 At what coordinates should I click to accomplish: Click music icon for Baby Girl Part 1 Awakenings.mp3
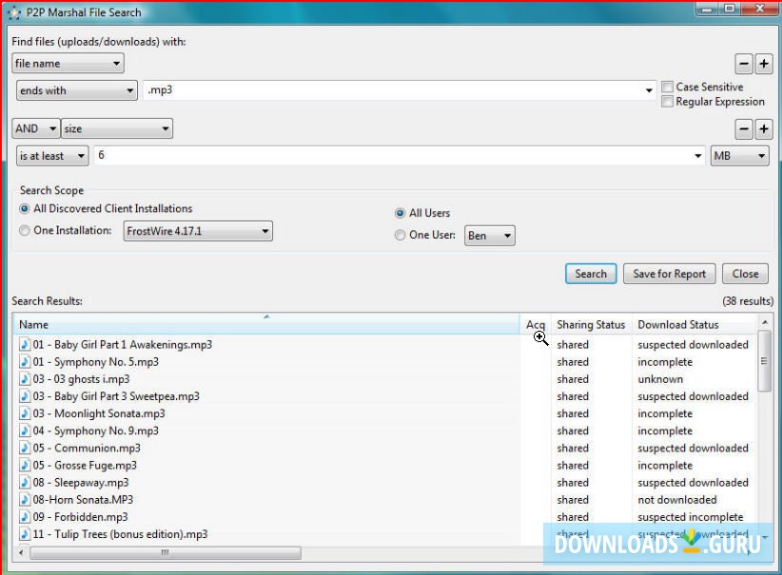pyautogui.click(x=25, y=344)
